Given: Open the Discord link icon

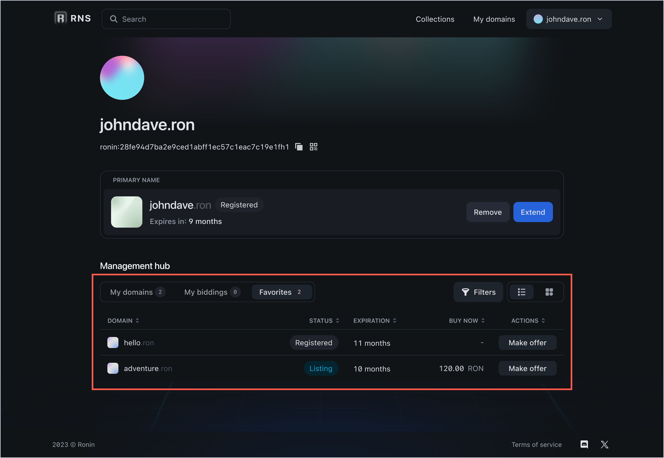Looking at the screenshot, I should [x=584, y=444].
